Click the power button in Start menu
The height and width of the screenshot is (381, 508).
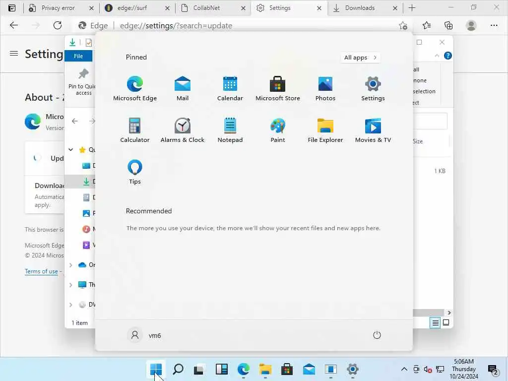(x=377, y=335)
